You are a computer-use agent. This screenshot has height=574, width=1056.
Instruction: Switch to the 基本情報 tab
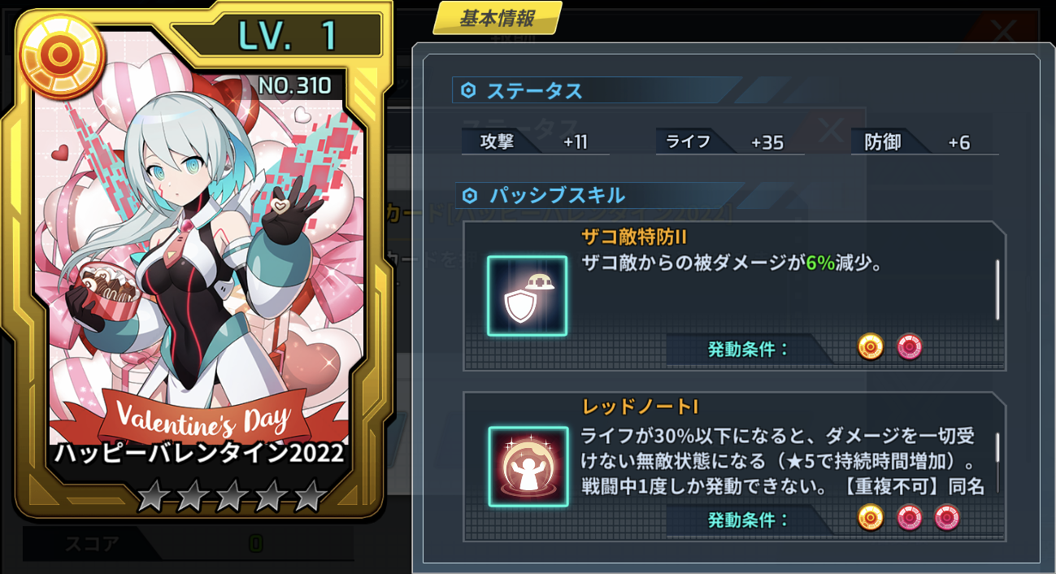coord(498,19)
